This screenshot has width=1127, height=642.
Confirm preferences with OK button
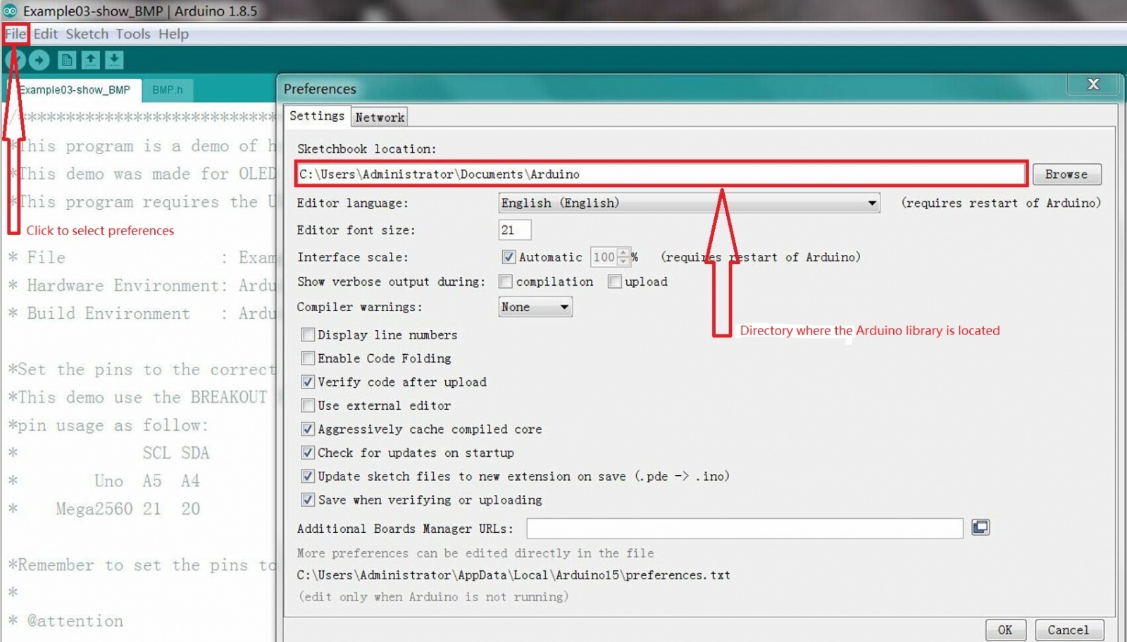(1004, 630)
